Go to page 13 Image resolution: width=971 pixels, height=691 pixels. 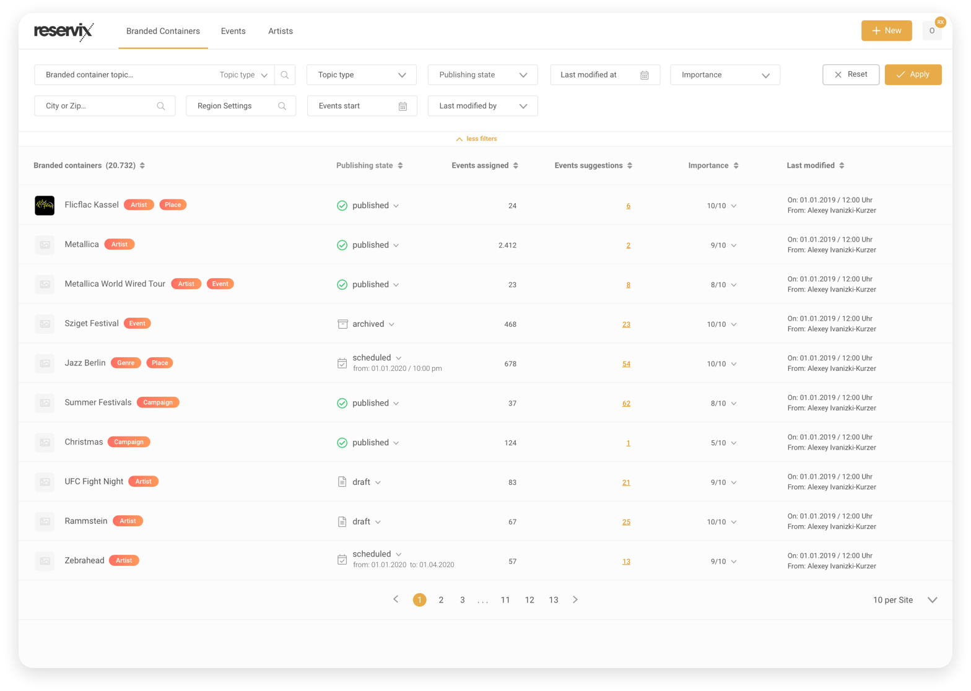click(x=554, y=600)
